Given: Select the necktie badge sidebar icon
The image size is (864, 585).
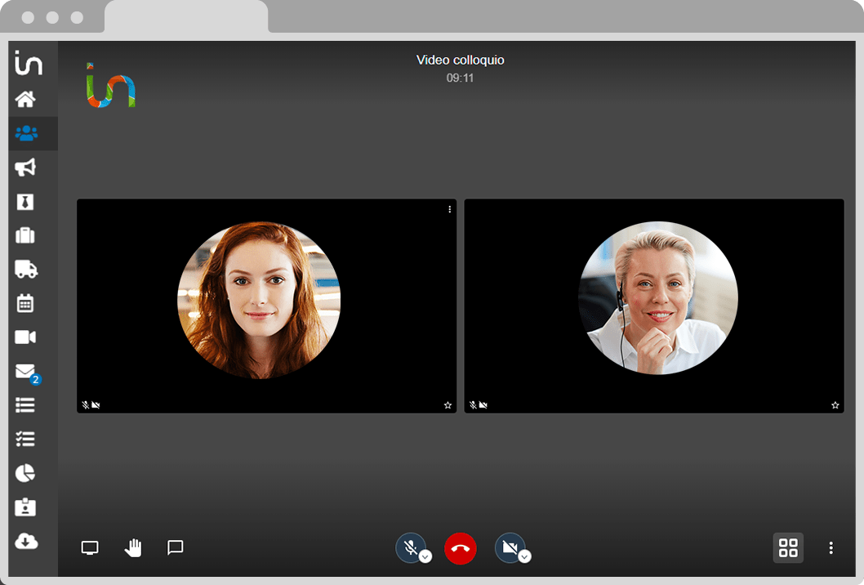Looking at the screenshot, I should (x=24, y=202).
